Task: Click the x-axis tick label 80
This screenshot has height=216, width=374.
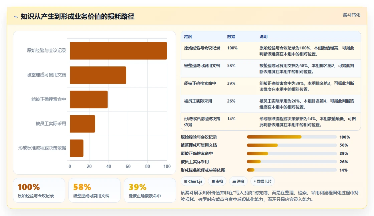Action: 147,166
